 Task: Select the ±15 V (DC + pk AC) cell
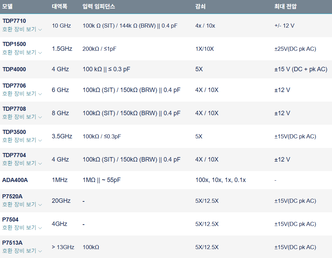[x=301, y=69]
